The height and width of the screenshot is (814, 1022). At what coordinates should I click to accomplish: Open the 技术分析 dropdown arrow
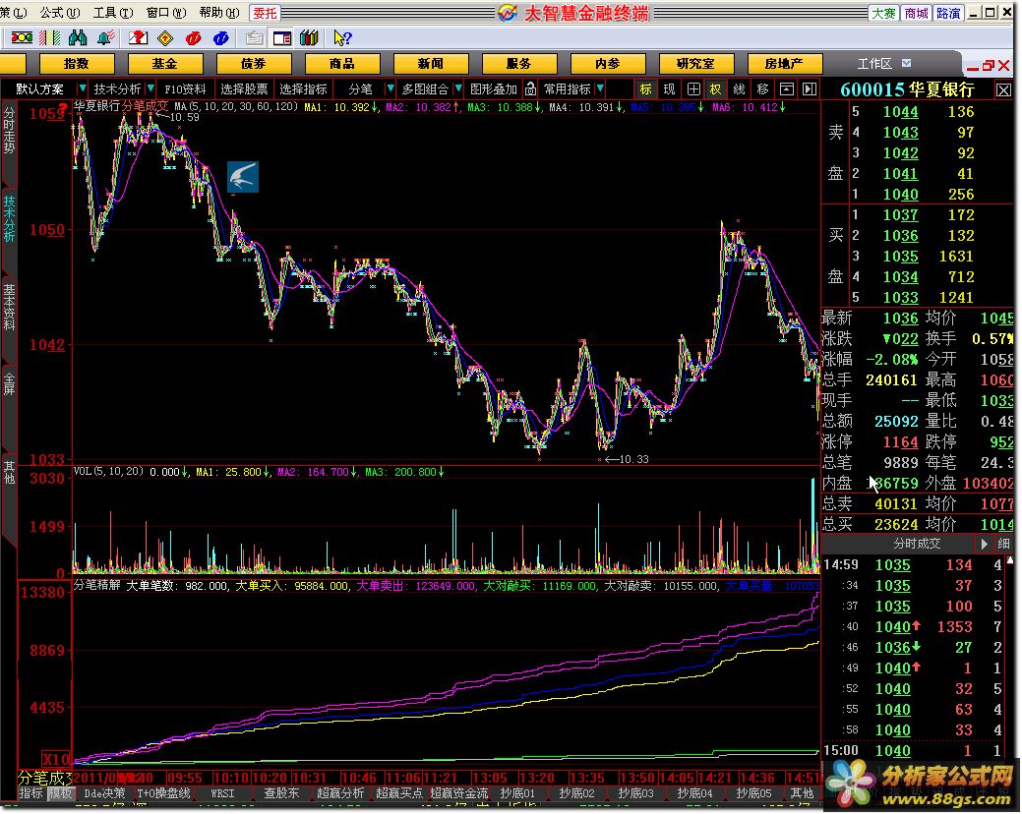[150, 88]
